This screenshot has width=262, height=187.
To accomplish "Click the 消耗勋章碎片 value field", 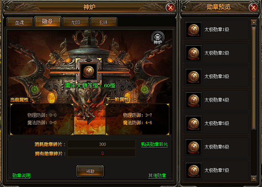I will [x=102, y=144].
